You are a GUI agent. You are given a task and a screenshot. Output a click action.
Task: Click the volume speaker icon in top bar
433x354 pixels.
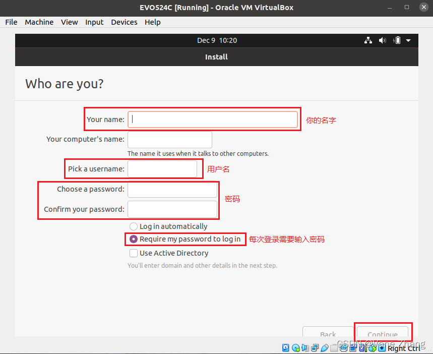tap(382, 41)
